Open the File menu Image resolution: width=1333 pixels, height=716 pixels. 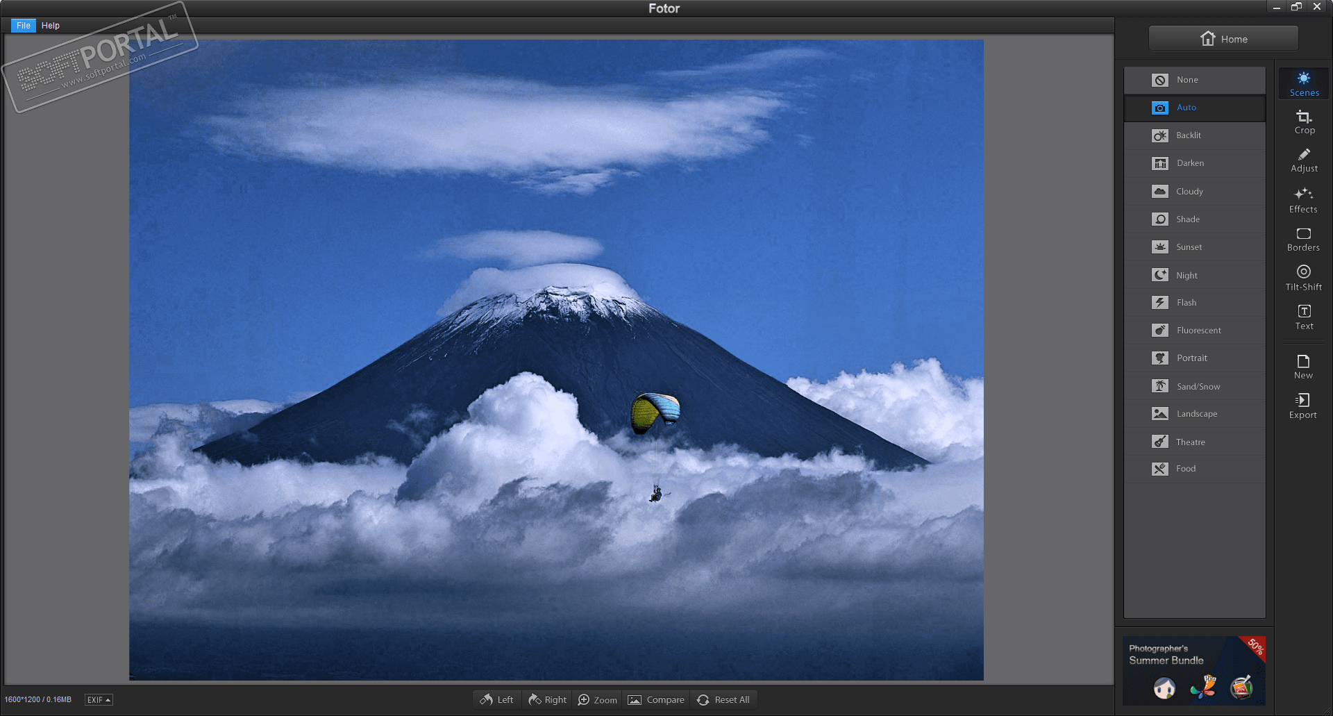tap(24, 26)
